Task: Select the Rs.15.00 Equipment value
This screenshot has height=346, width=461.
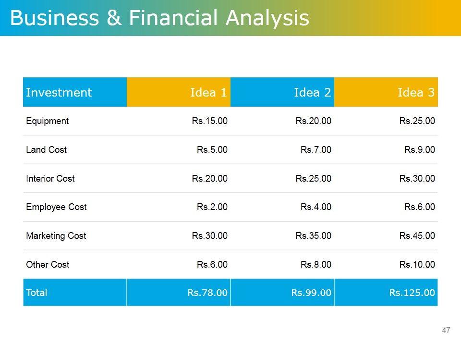Action: [x=209, y=121]
